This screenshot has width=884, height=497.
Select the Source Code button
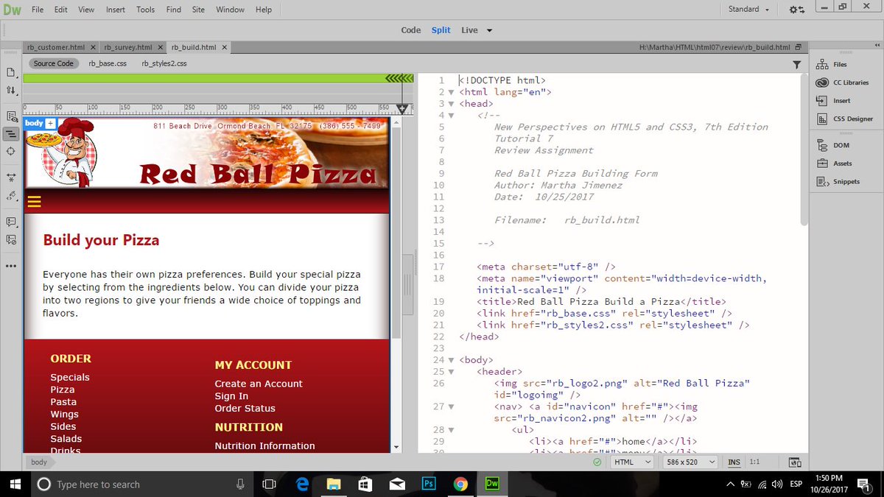tap(54, 63)
